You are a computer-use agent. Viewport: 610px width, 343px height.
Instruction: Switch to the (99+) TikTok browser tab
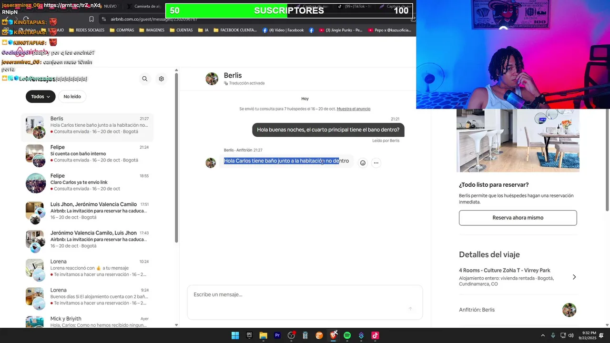[x=356, y=6]
